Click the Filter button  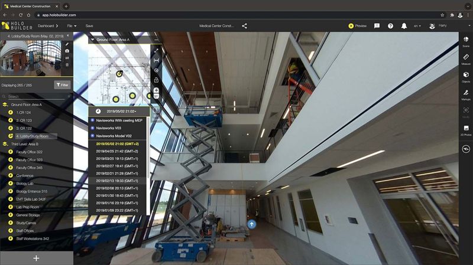coord(61,85)
